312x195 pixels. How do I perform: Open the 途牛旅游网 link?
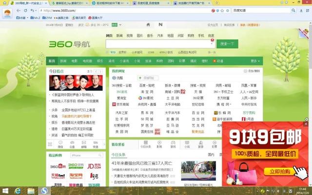(222, 119)
